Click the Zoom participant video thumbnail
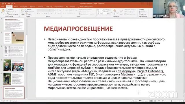 click(x=169, y=9)
